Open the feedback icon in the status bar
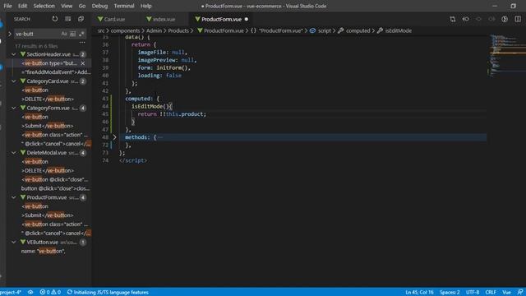 coord(519,293)
